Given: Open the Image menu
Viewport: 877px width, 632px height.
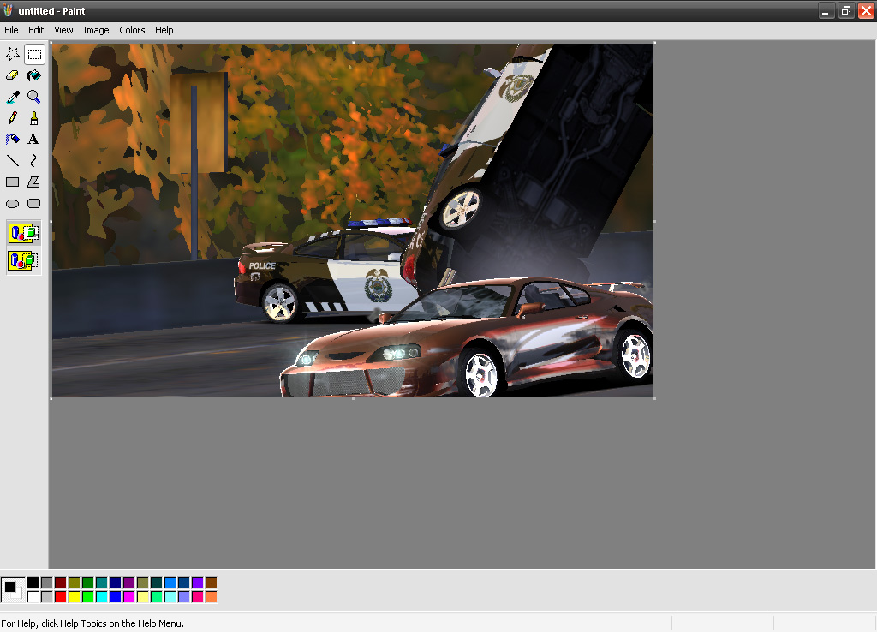Looking at the screenshot, I should (x=96, y=30).
